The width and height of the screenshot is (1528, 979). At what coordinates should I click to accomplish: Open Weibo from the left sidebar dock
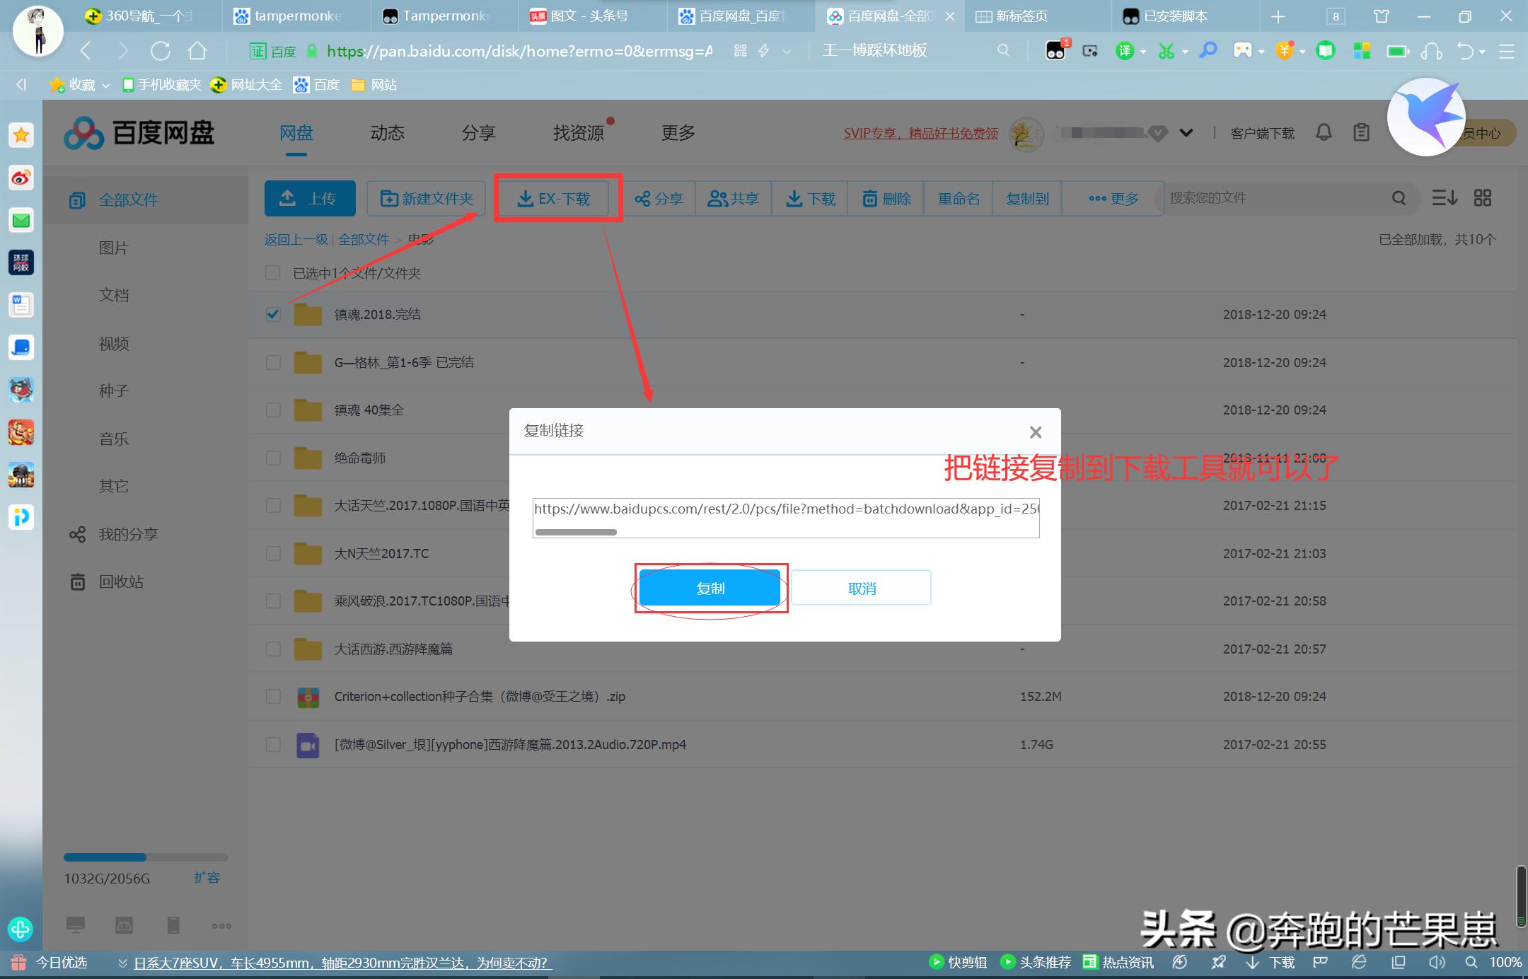click(21, 178)
